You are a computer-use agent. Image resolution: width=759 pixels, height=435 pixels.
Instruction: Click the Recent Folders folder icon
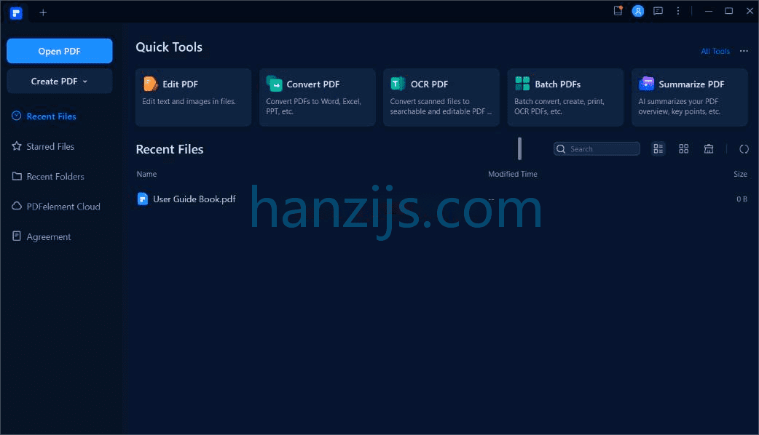point(17,176)
